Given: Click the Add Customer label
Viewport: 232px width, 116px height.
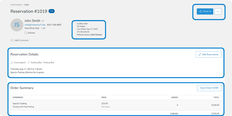Looking at the screenshot, I should 21,40.
